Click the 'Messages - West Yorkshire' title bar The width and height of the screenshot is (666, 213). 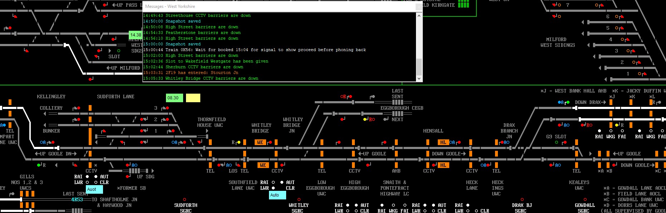(279, 6)
